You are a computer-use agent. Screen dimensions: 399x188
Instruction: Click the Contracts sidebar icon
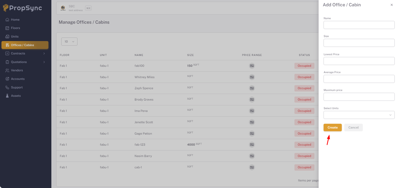pyautogui.click(x=7, y=53)
